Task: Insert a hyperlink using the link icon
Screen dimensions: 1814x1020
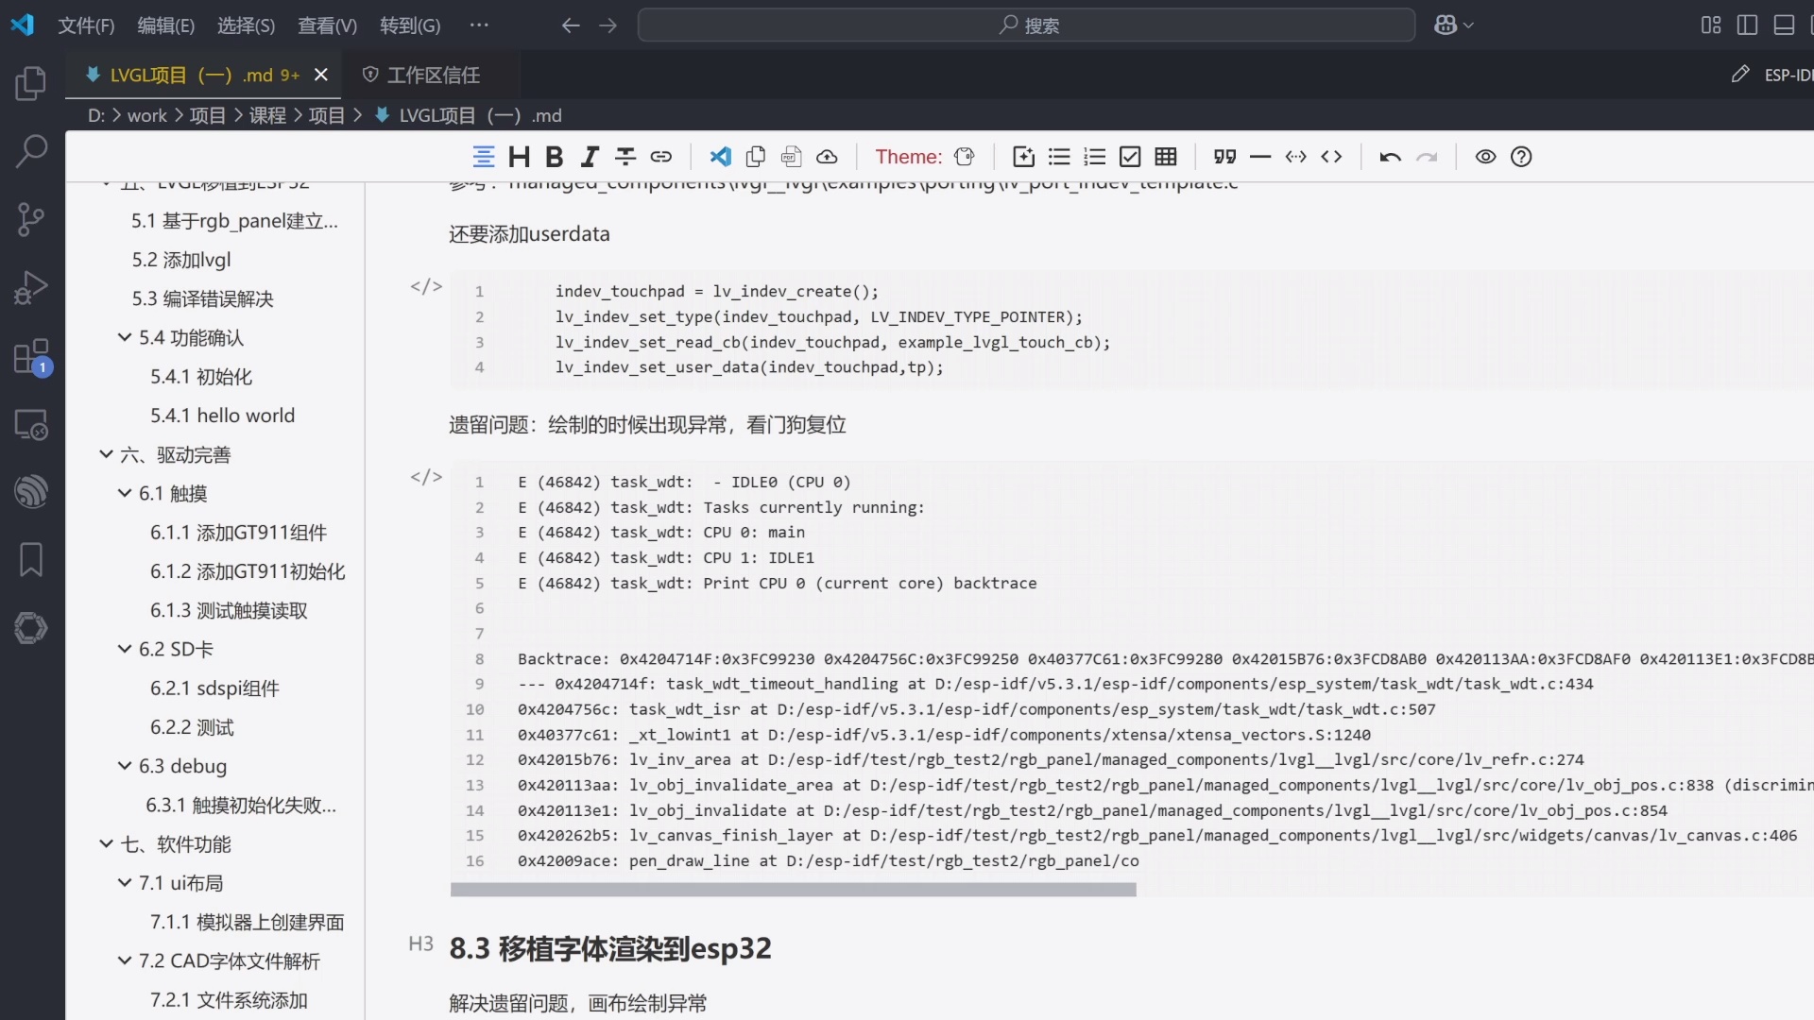Action: point(661,157)
